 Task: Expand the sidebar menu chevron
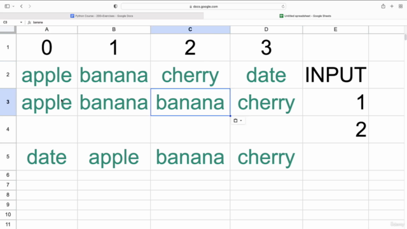(13, 6)
